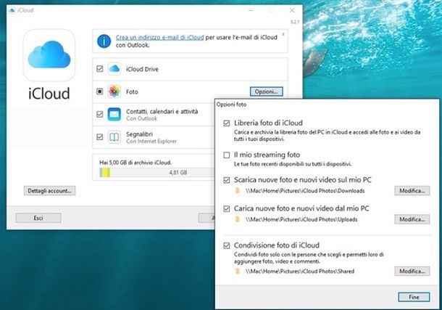Uncheck the Segnalibri checkbox

pos(100,137)
